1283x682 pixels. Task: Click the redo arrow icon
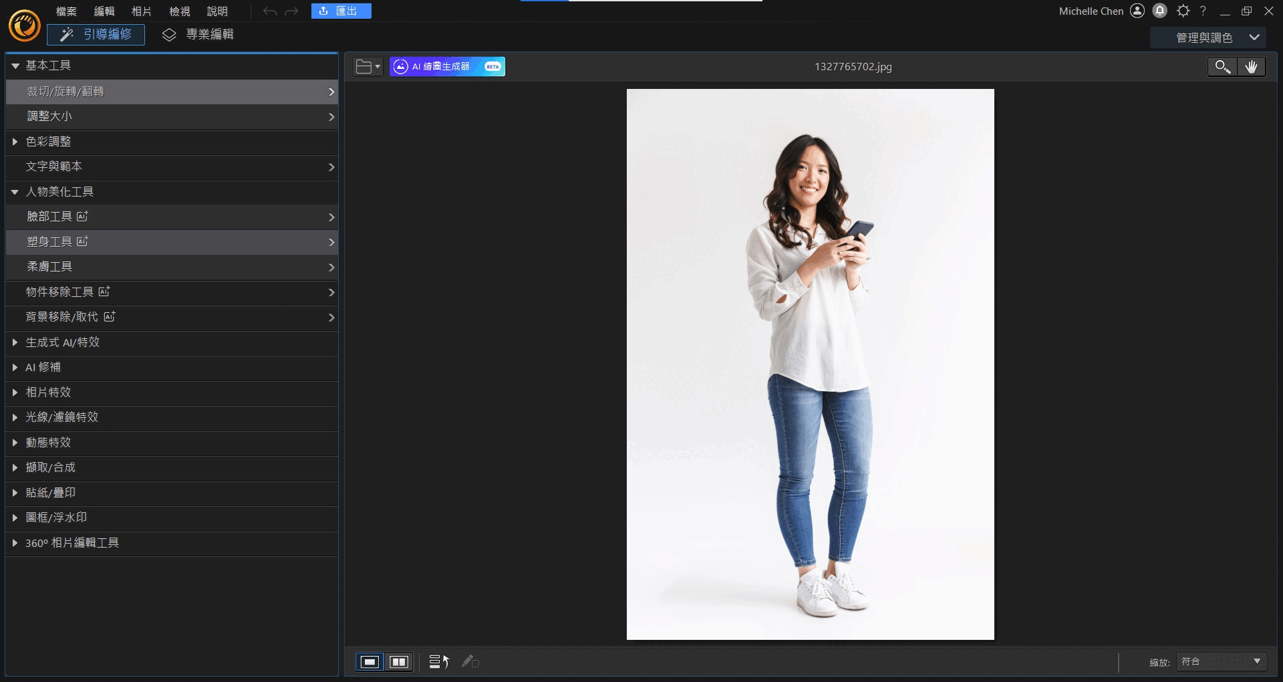point(291,11)
